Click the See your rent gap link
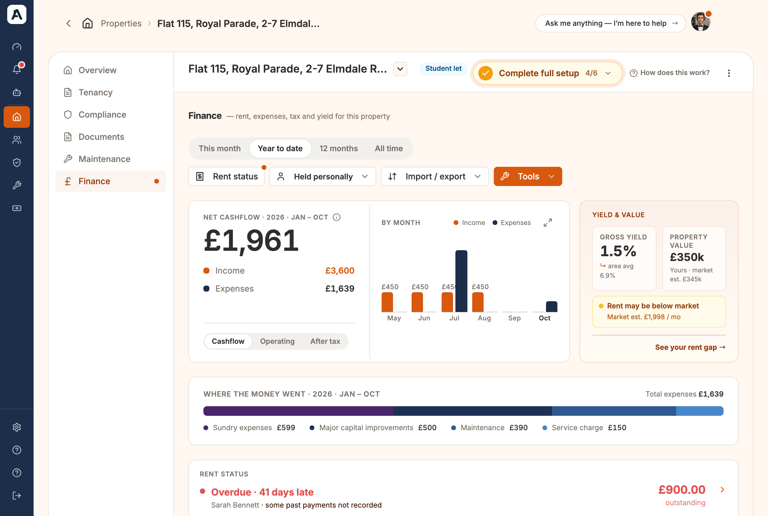Viewport: 768px width, 516px height. coord(690,347)
